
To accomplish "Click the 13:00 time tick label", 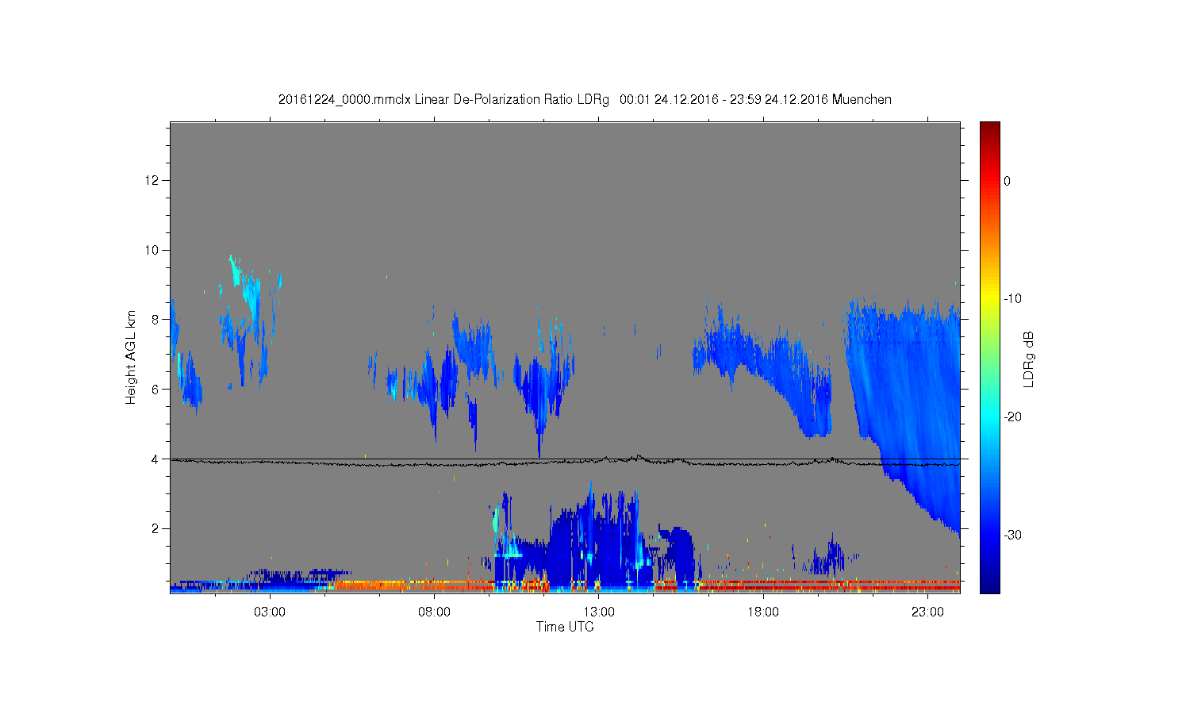I will (x=599, y=612).
